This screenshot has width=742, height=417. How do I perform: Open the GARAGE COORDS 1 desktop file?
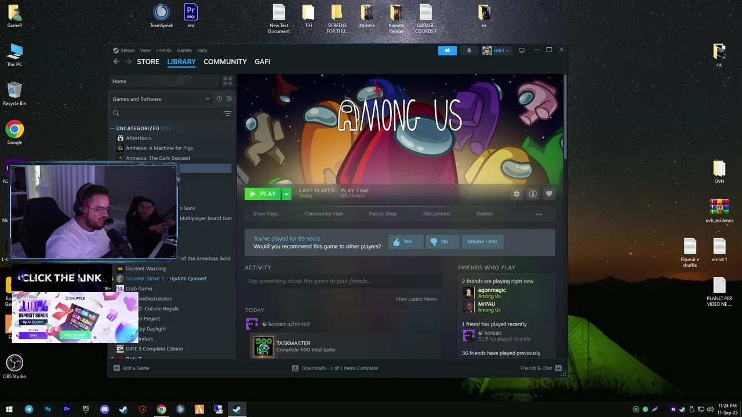pyautogui.click(x=425, y=19)
